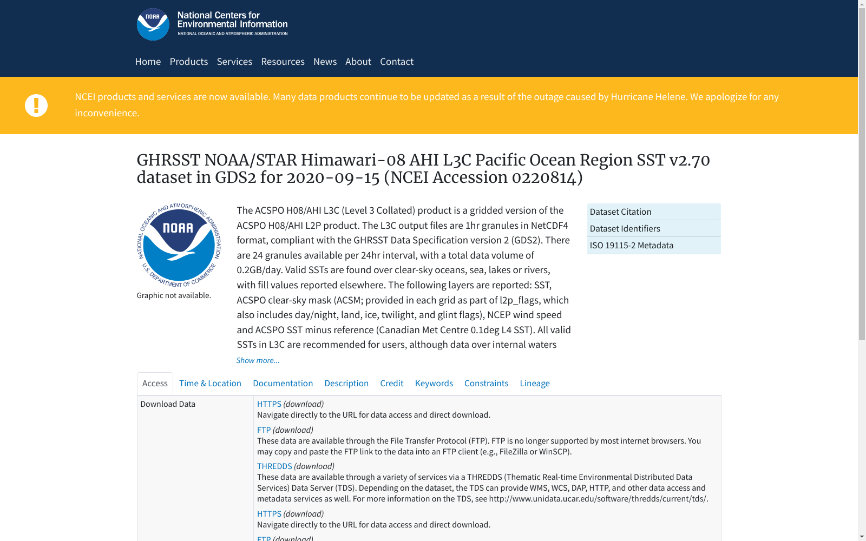The height and width of the screenshot is (541, 866).
Task: Open the HTTPS download link below the THREDDS description
Action: click(269, 514)
